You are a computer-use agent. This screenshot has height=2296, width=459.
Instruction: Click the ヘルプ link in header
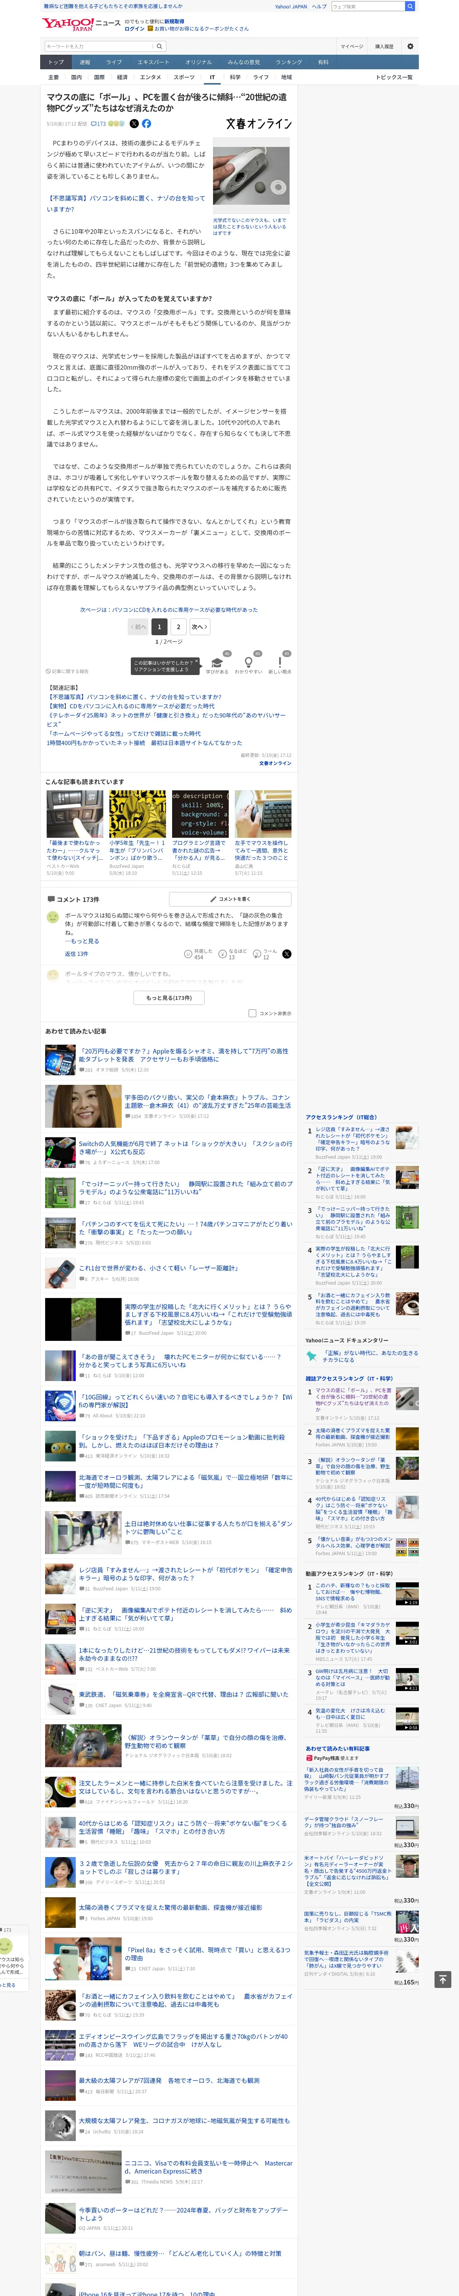click(319, 6)
